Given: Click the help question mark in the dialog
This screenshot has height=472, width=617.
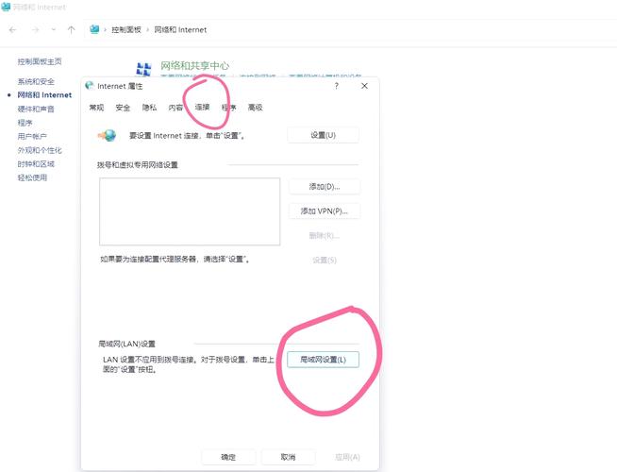Looking at the screenshot, I should [x=337, y=86].
